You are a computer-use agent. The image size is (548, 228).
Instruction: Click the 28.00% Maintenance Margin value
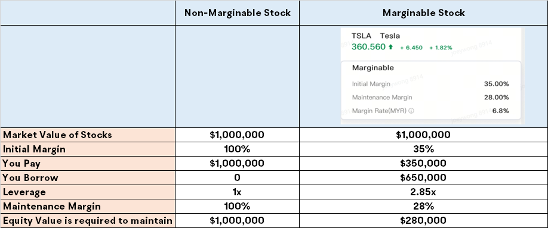tap(496, 98)
